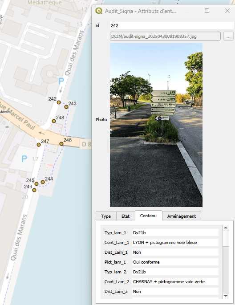The image size is (235, 305).
Task: Select map point 248
Action: 54,121
